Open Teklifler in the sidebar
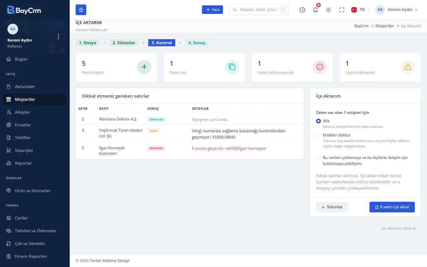 point(35,138)
